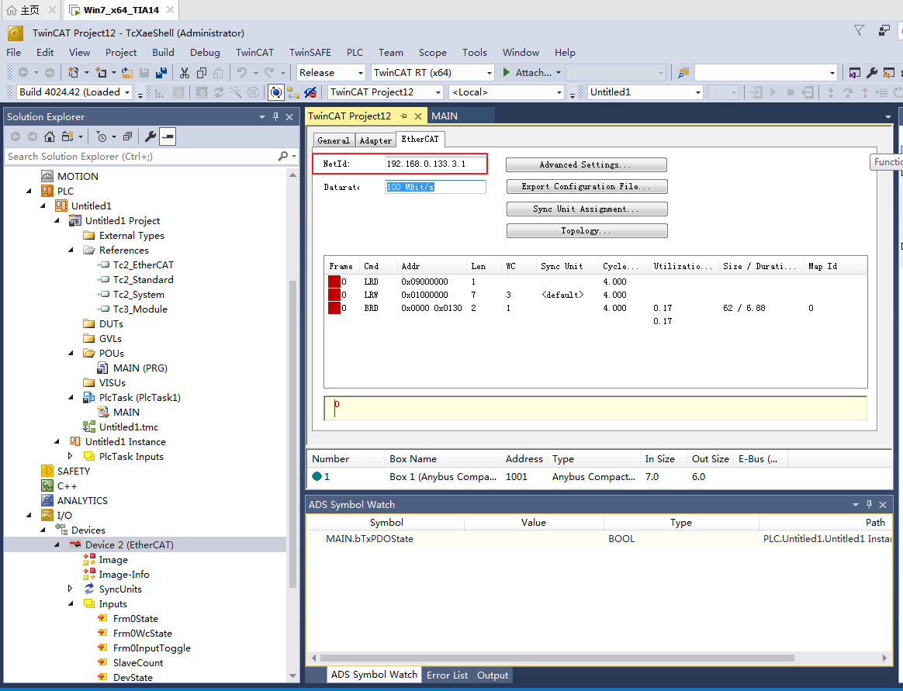Click the Topology button
The width and height of the screenshot is (903, 691).
(x=586, y=231)
